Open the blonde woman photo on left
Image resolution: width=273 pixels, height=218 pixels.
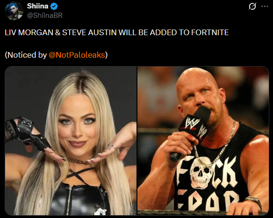click(71, 141)
